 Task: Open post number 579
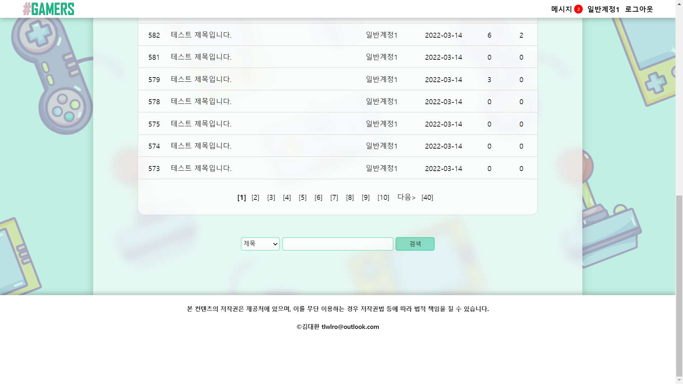pyautogui.click(x=201, y=79)
